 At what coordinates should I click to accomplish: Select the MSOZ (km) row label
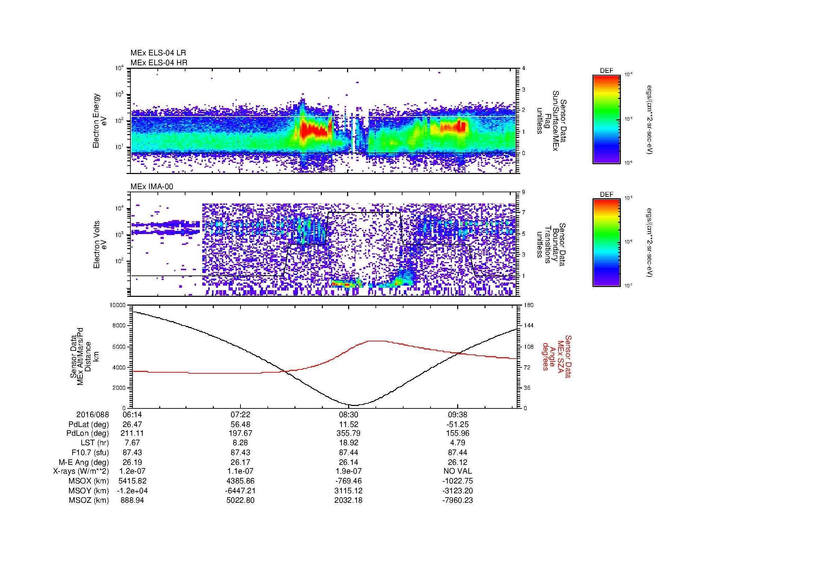tap(89, 501)
